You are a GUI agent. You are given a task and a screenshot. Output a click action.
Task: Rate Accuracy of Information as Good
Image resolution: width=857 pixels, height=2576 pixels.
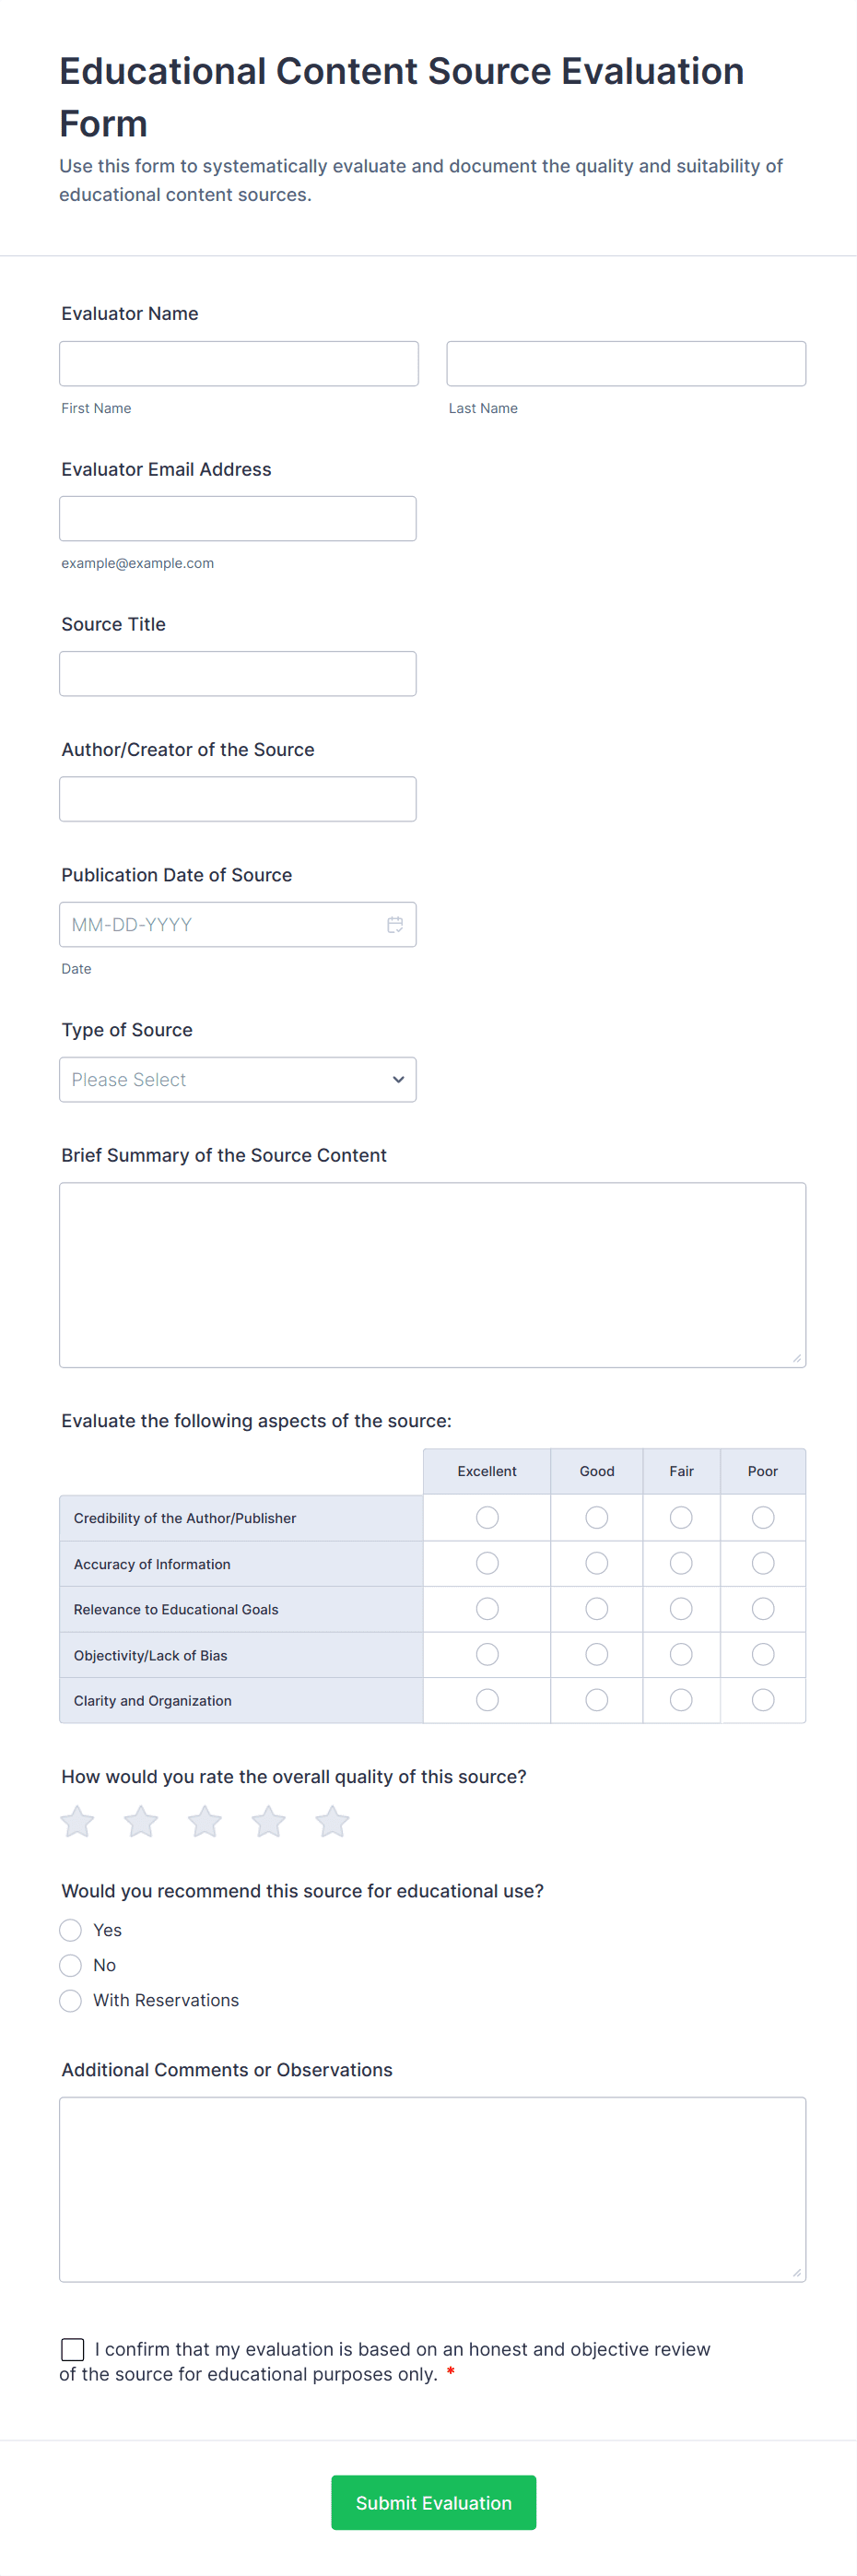(597, 1563)
